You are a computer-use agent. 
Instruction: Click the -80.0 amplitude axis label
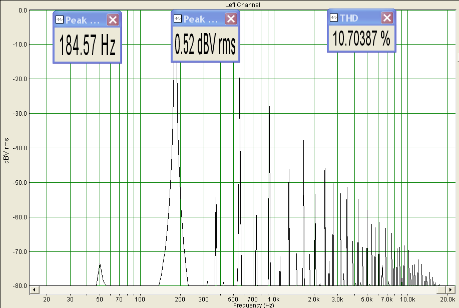click(x=20, y=286)
